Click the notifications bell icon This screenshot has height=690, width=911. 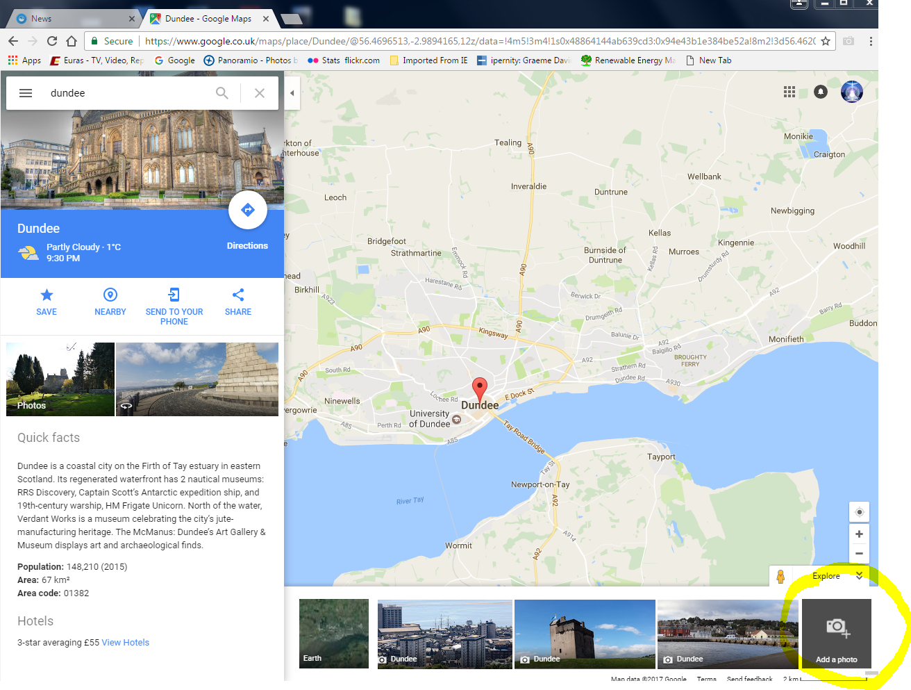point(820,91)
